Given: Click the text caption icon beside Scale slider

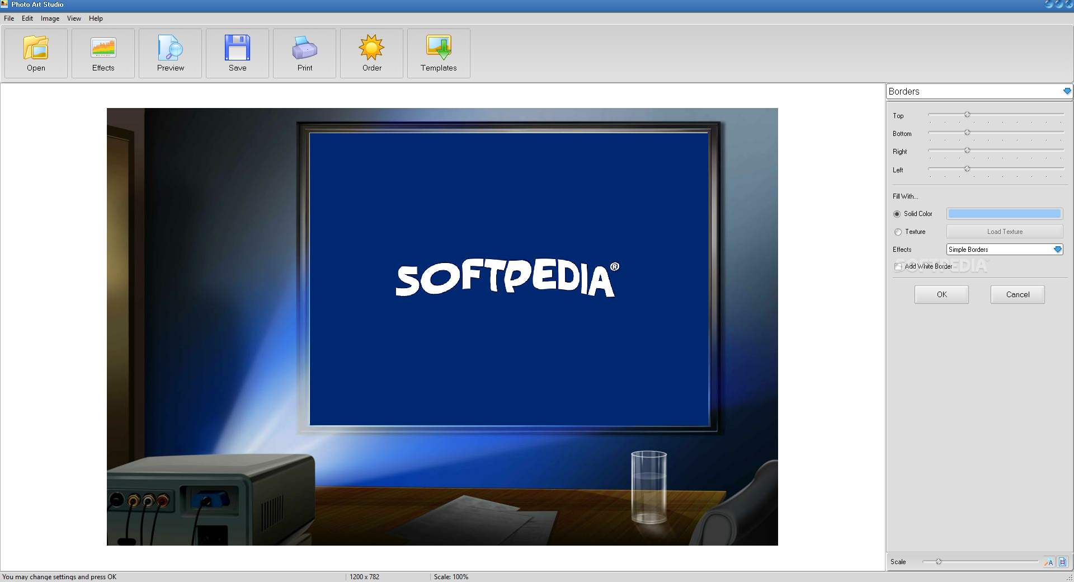Looking at the screenshot, I should (x=1049, y=562).
